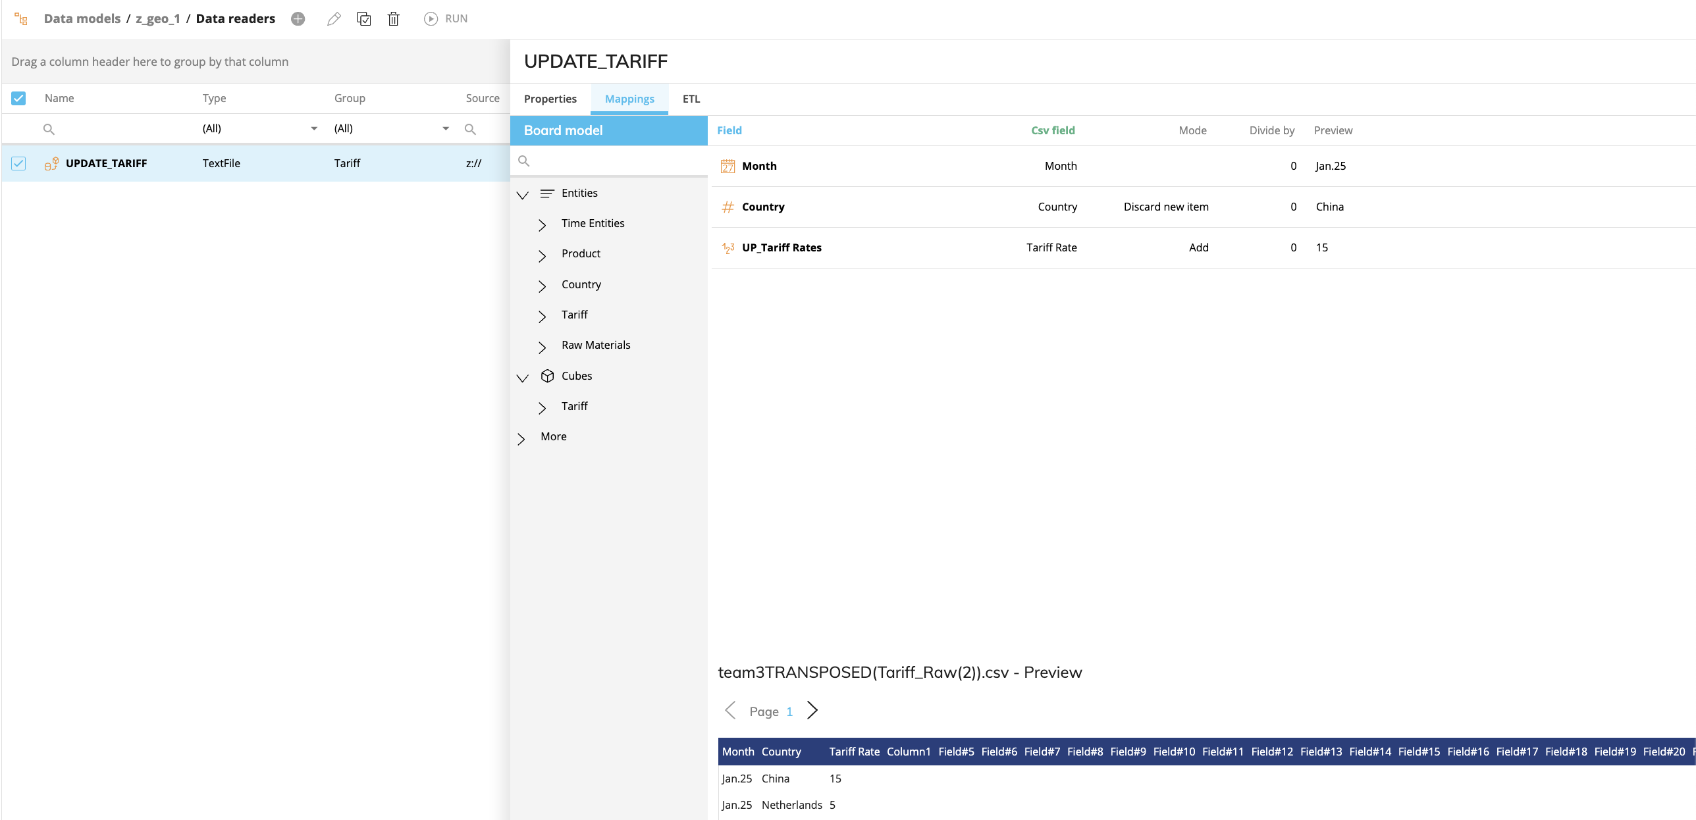Click the Cubes box icon in tree

click(547, 376)
